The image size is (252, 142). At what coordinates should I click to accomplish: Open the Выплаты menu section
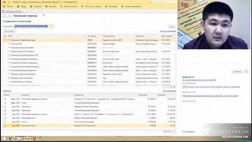(51, 6)
